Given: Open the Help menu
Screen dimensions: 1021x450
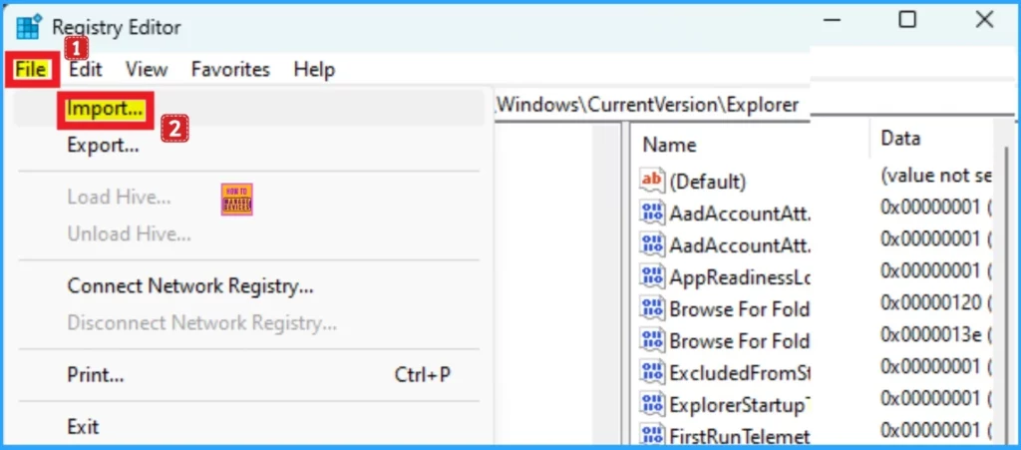Looking at the screenshot, I should [x=314, y=70].
